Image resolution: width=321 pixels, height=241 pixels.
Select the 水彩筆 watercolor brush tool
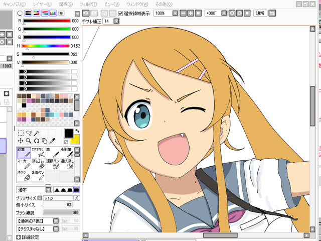click(x=66, y=153)
